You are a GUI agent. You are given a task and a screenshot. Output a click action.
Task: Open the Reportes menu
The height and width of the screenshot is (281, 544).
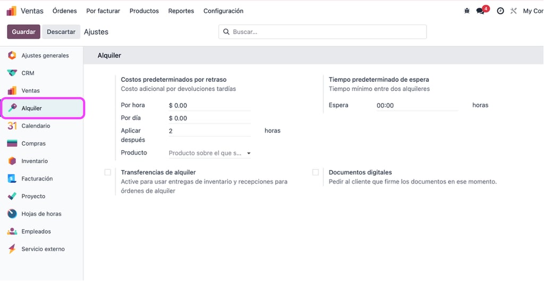click(181, 11)
